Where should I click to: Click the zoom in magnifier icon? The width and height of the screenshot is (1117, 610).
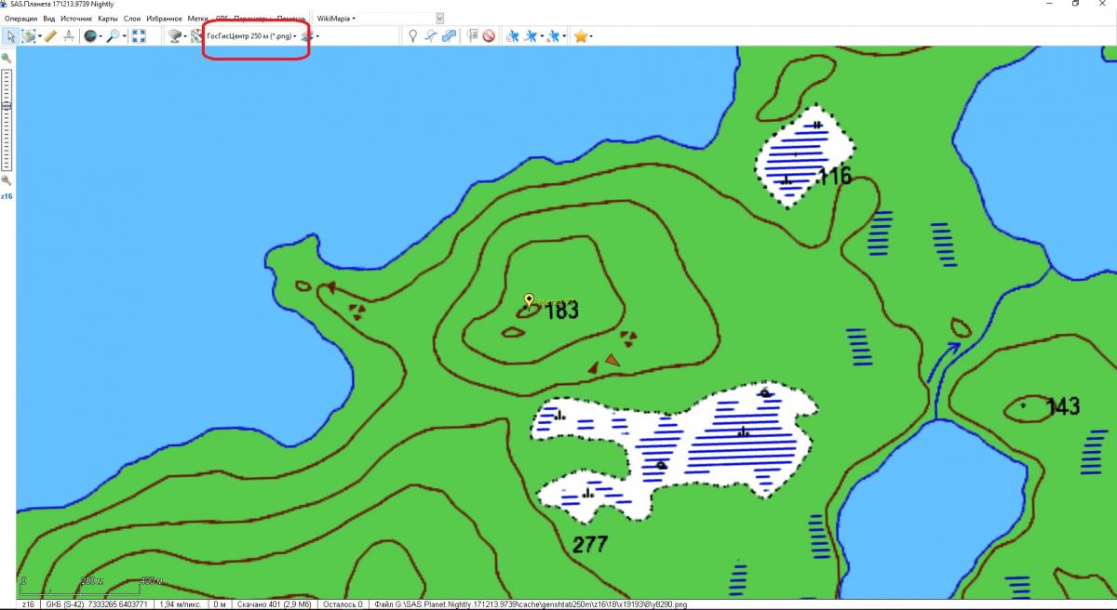[x=7, y=58]
